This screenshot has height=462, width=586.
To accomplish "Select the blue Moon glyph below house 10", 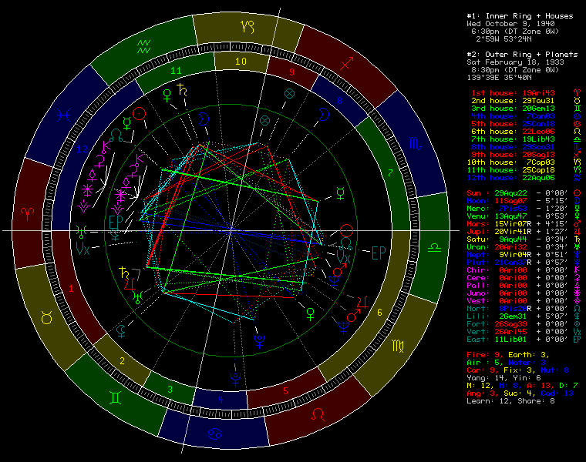I will point(203,119).
